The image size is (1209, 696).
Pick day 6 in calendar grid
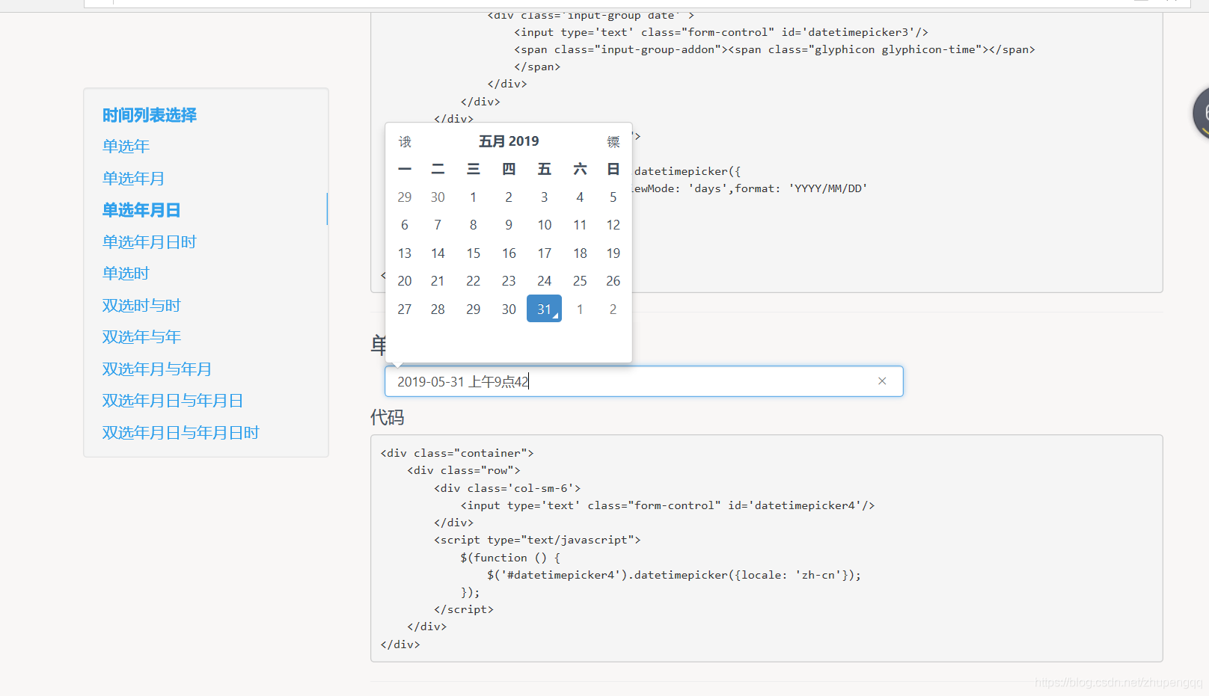(405, 225)
